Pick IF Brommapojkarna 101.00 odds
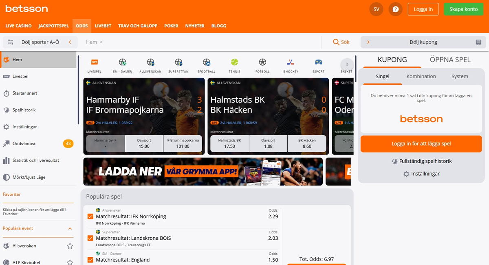This screenshot has width=489, height=265. 183,144
